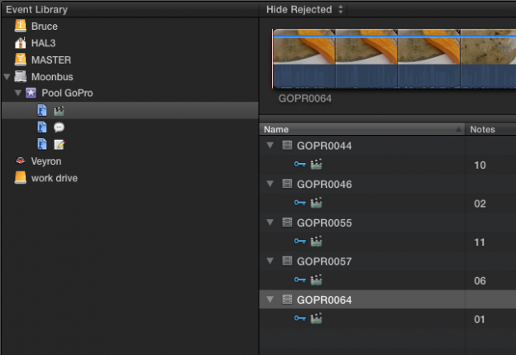Collapse the GOPR0046 clip row
The height and width of the screenshot is (355, 516).
coord(270,184)
